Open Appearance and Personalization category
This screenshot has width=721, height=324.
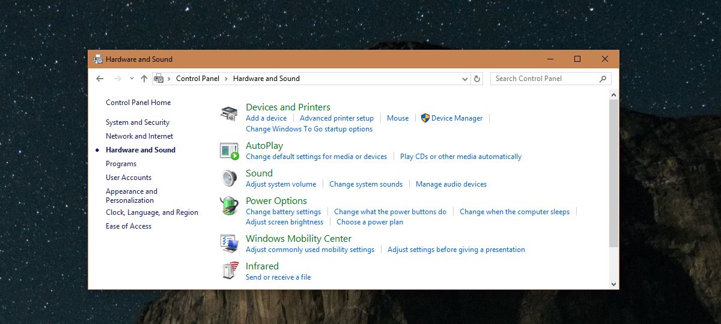click(132, 196)
